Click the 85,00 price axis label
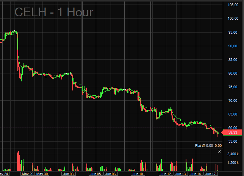The width and height of the screenshot is (244, 176). pyautogui.click(x=233, y=60)
